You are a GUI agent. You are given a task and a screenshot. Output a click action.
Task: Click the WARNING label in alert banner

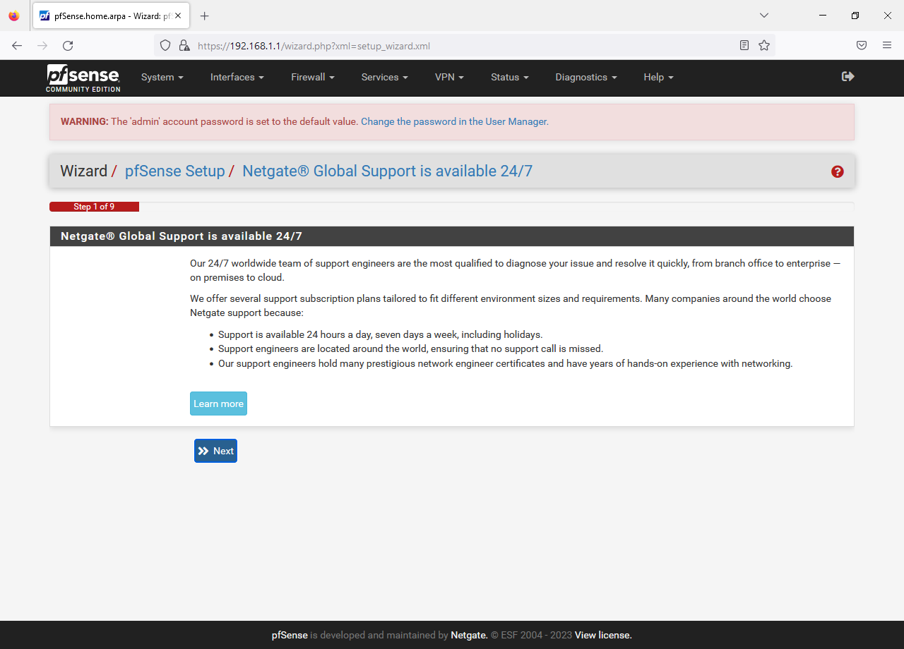[x=85, y=121]
